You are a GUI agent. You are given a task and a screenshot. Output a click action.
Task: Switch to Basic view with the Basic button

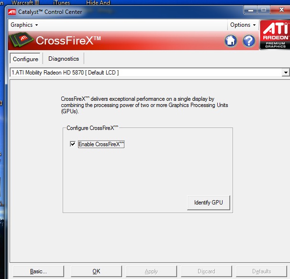pos(38,271)
